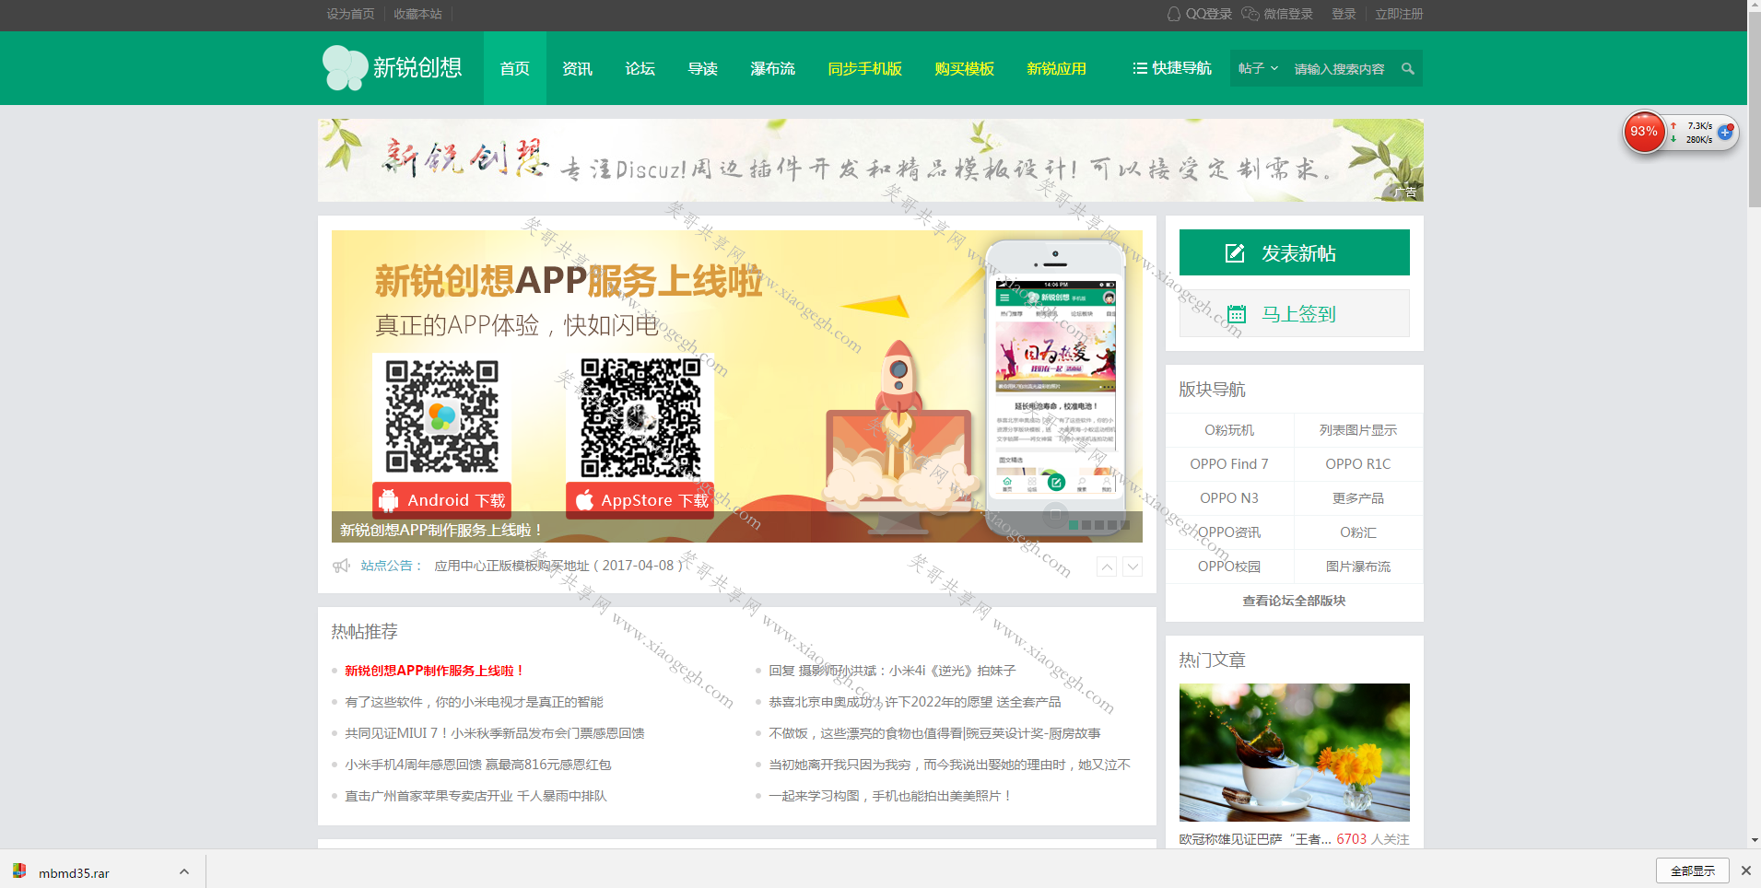Click the AppStore QR code image
The width and height of the screenshot is (1761, 888).
click(640, 416)
